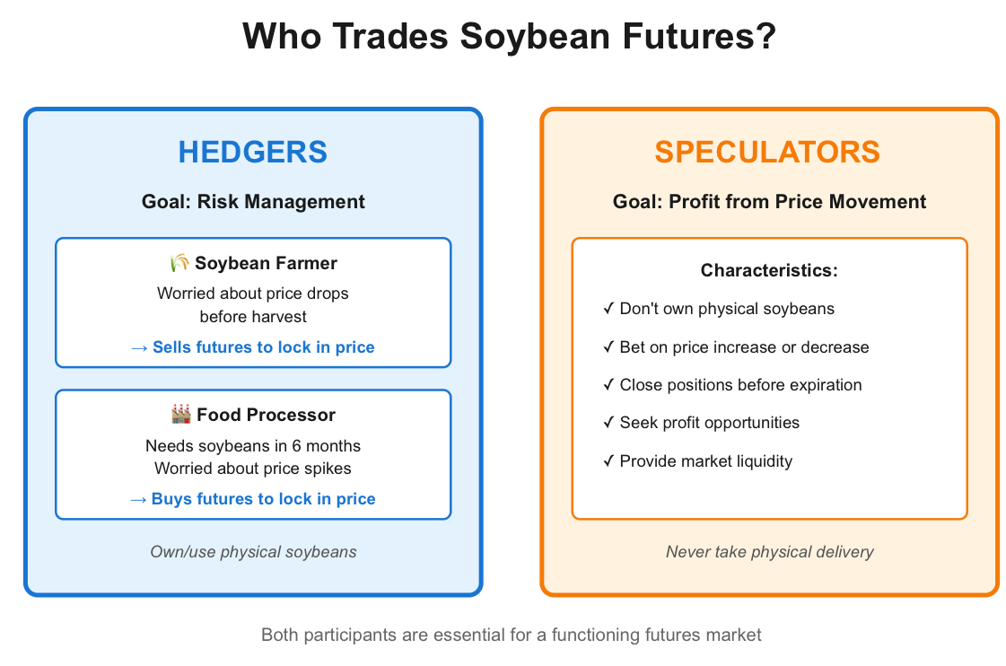Screen dimensions: 1006x666
Task: Select the Goal: Risk Management text
Action: (253, 201)
